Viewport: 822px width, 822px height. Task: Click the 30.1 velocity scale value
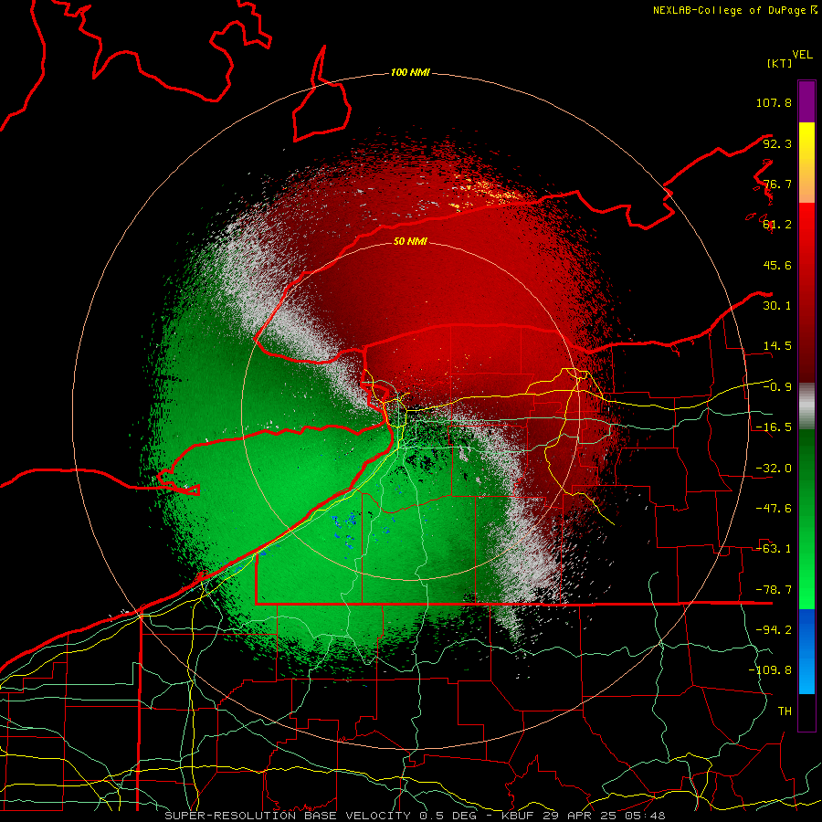777,306
